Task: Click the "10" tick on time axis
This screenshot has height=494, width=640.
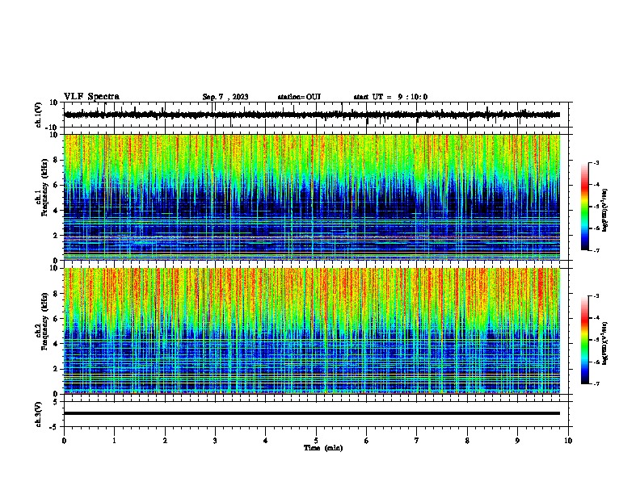Action: (x=568, y=441)
